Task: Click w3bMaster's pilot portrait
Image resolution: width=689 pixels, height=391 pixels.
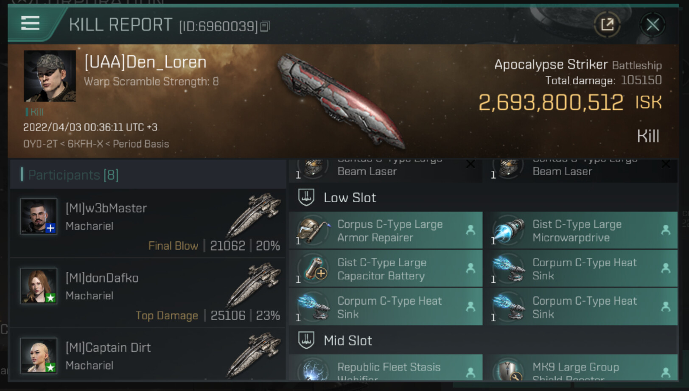Action: click(x=39, y=216)
